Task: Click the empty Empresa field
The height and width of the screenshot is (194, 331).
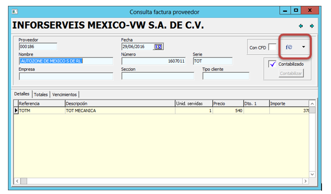Action: pos(66,76)
